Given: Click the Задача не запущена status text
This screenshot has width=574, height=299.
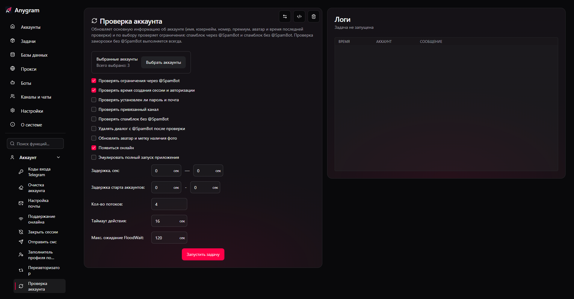Looking at the screenshot, I should point(354,27).
